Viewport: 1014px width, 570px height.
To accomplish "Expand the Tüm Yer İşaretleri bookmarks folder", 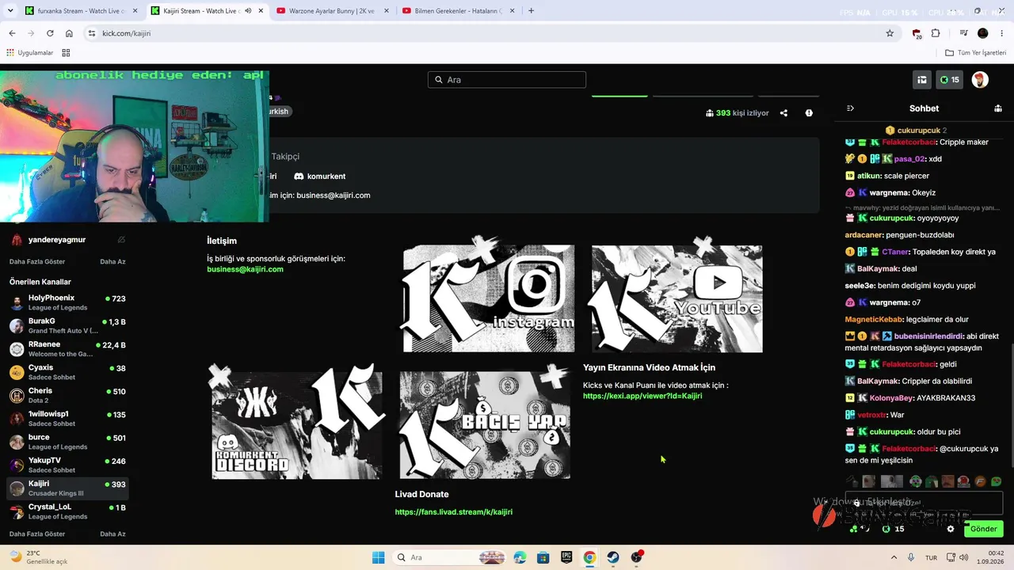I will 976,53.
